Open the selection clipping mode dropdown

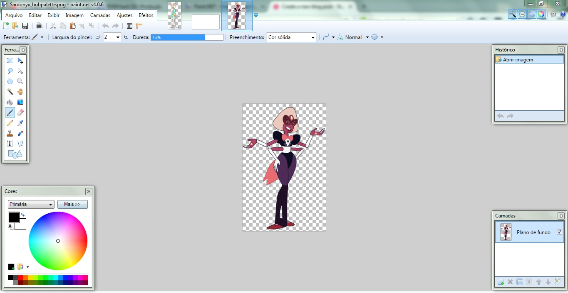382,37
